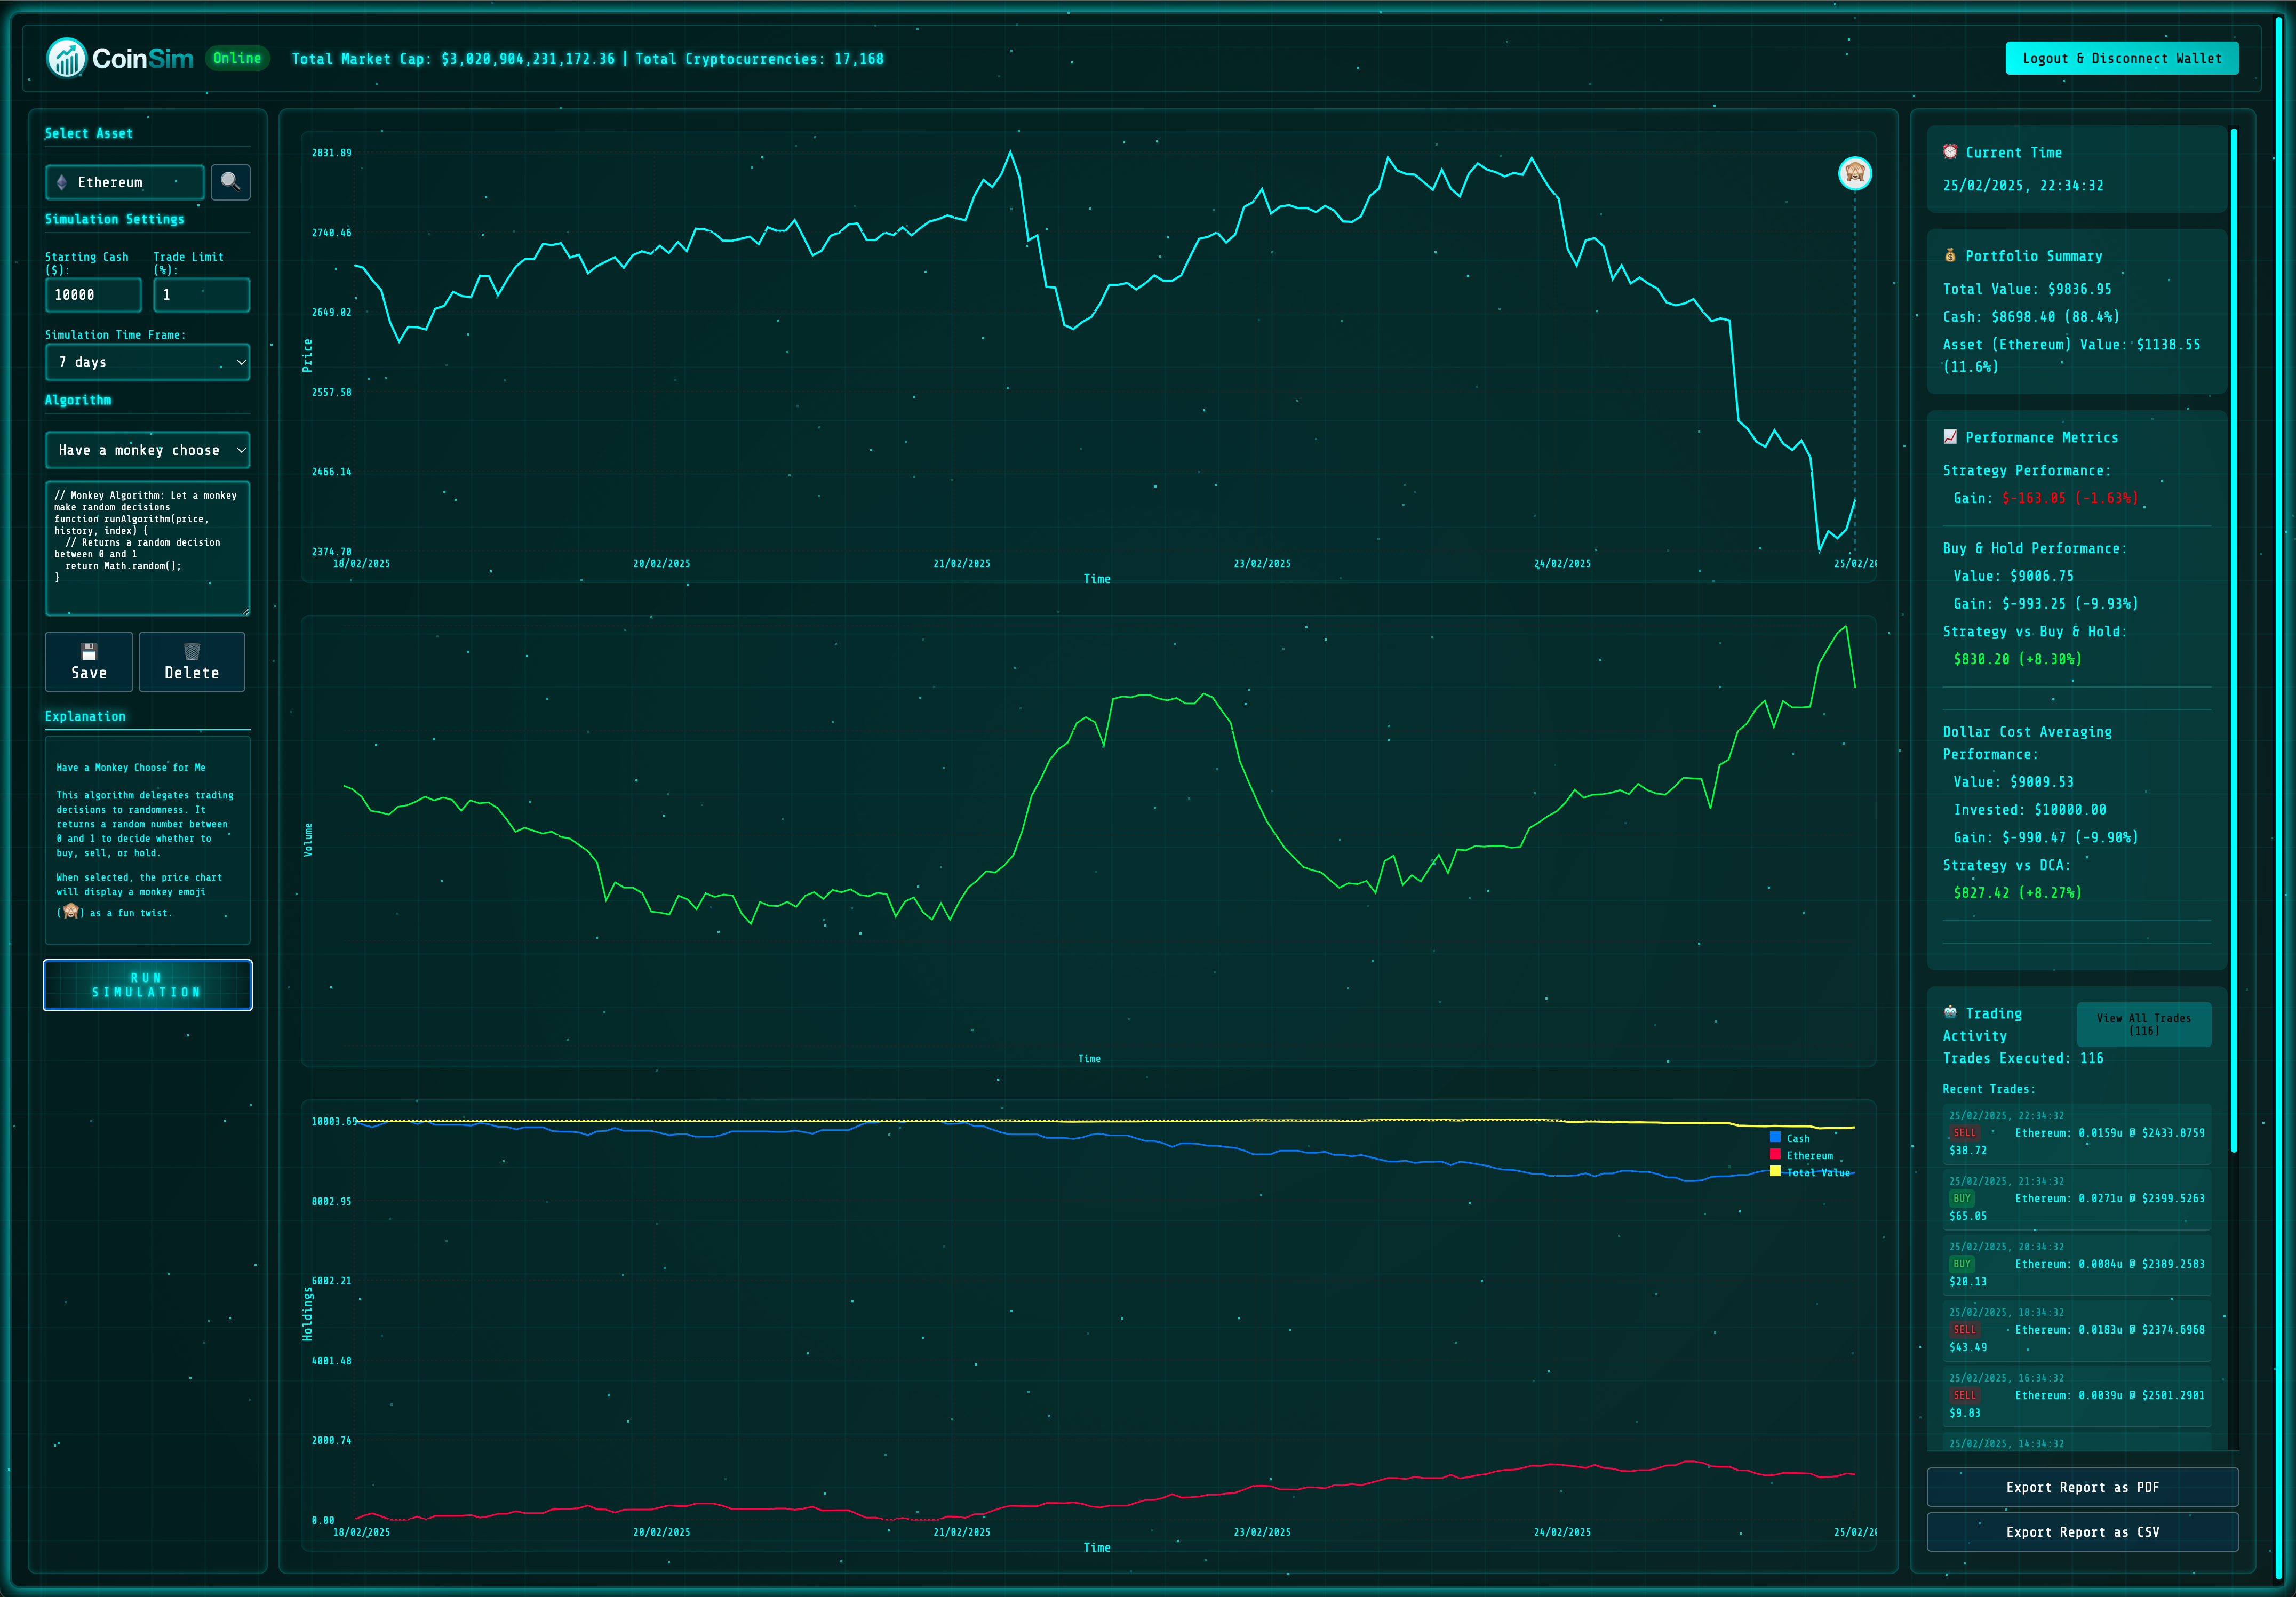Image resolution: width=2296 pixels, height=1597 pixels.
Task: Open the Simulation Time Frame dropdown
Action: tap(148, 362)
